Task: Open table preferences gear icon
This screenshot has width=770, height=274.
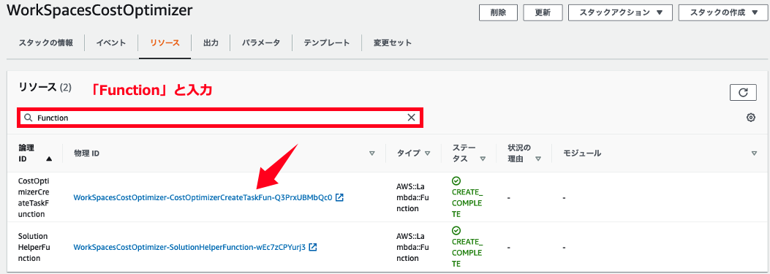Action: [750, 118]
